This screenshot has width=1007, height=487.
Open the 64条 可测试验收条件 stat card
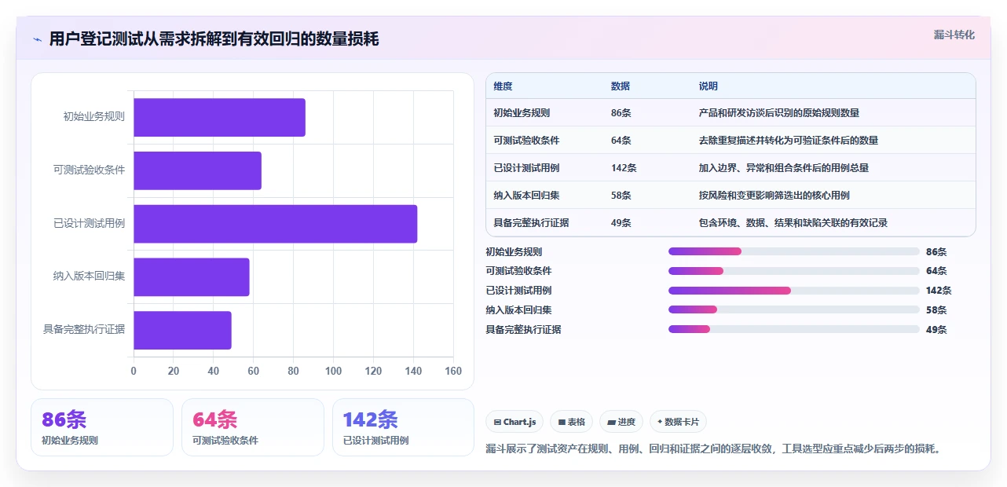point(253,427)
